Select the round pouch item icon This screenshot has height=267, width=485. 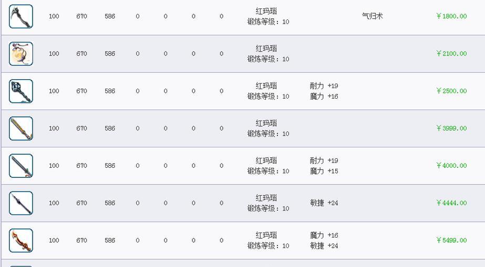tap(20, 54)
